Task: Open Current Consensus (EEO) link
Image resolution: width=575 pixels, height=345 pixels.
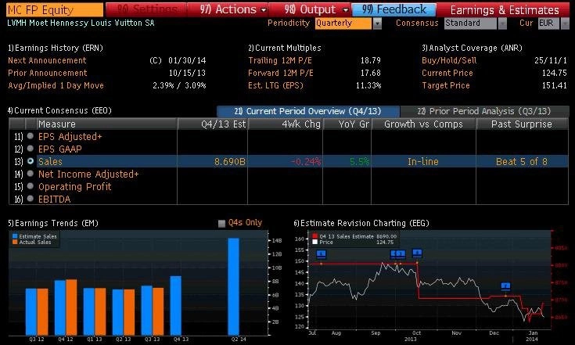Action: (59, 110)
